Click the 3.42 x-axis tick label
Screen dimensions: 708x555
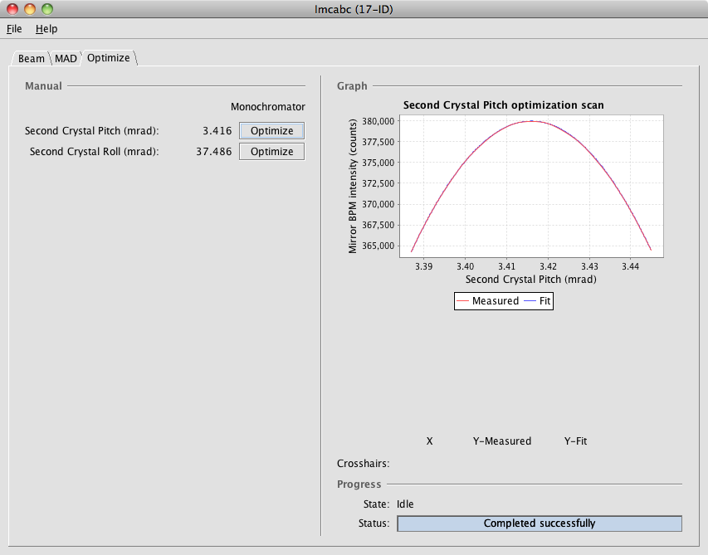pos(548,266)
